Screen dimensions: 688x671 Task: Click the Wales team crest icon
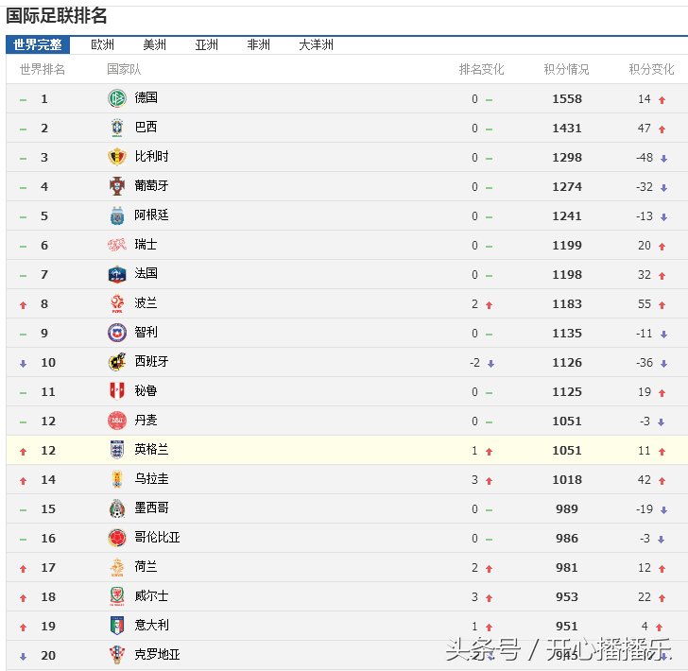pos(117,596)
